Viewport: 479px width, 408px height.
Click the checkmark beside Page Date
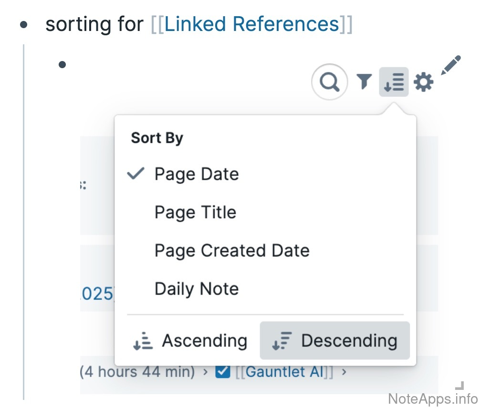click(x=136, y=174)
